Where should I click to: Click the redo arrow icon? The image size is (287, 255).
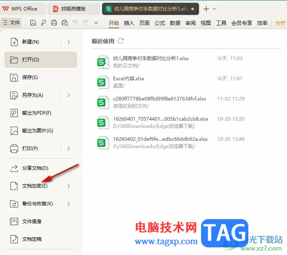tap(86, 23)
